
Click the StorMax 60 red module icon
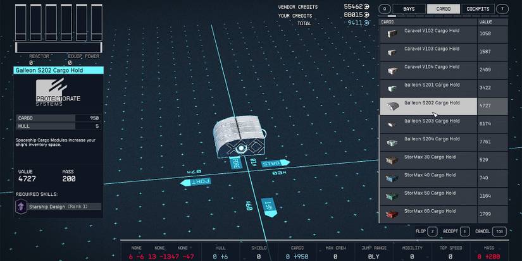pyautogui.click(x=392, y=214)
